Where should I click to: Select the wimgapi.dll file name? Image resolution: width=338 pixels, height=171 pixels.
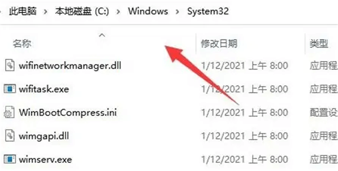coord(44,136)
